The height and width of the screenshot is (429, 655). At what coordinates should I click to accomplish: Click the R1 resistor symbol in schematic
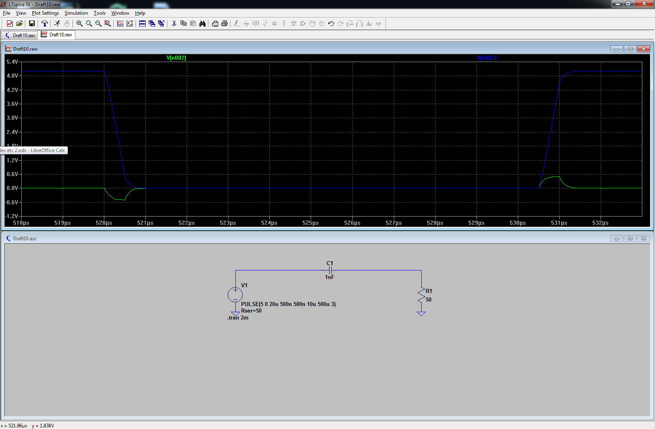[421, 295]
